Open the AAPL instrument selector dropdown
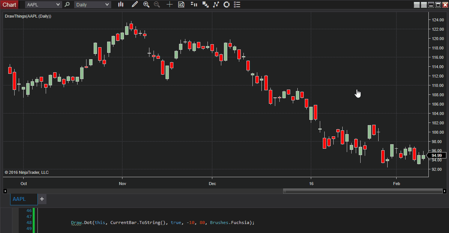The image size is (449, 233). (x=43, y=4)
